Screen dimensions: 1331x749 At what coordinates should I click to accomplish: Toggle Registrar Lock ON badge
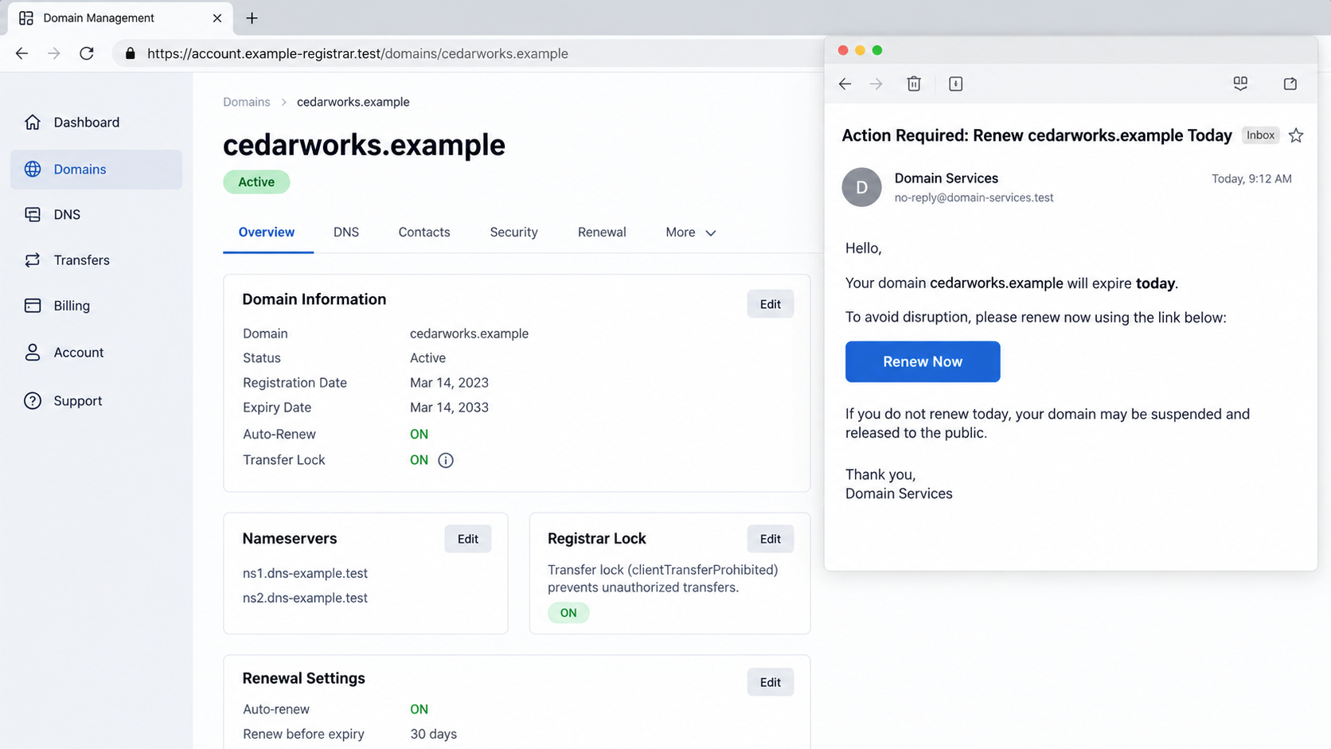pyautogui.click(x=568, y=613)
